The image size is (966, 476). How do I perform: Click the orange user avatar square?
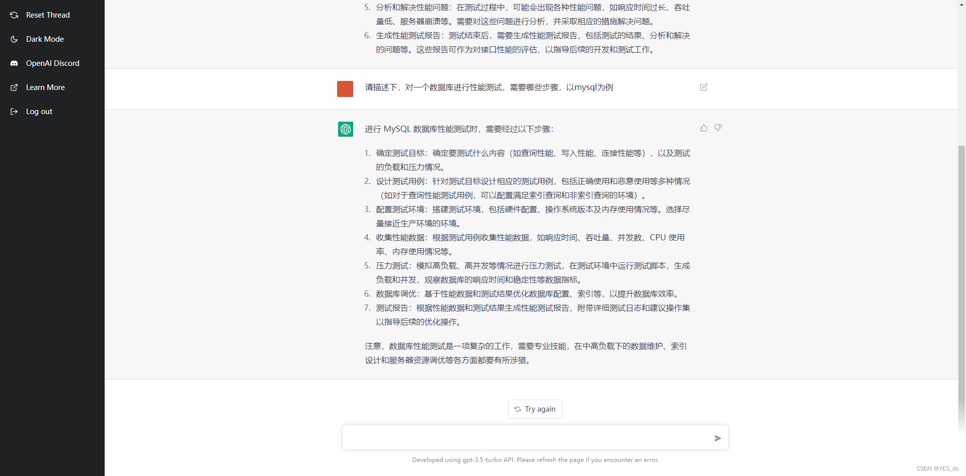(345, 89)
